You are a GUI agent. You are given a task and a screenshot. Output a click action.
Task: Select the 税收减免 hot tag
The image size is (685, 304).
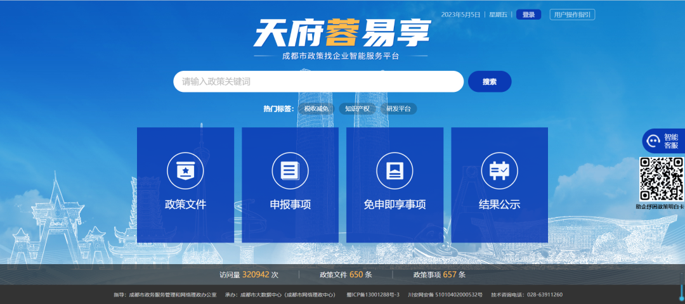316,109
